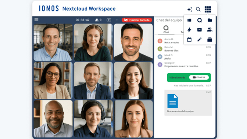
Task: Open search with magnifier icon
Action: [198, 9]
